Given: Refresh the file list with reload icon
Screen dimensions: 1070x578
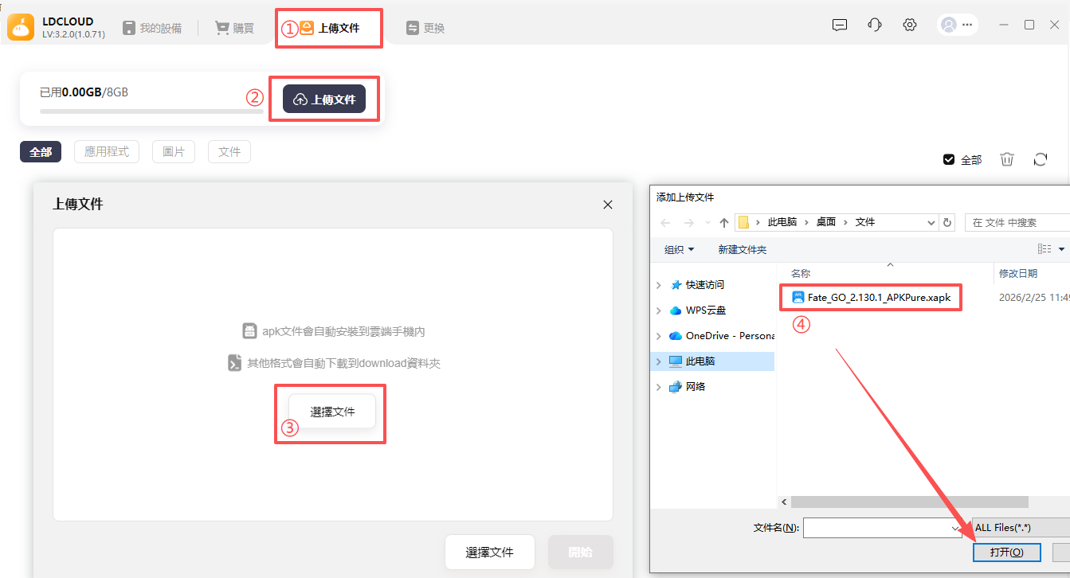Looking at the screenshot, I should tap(1040, 159).
